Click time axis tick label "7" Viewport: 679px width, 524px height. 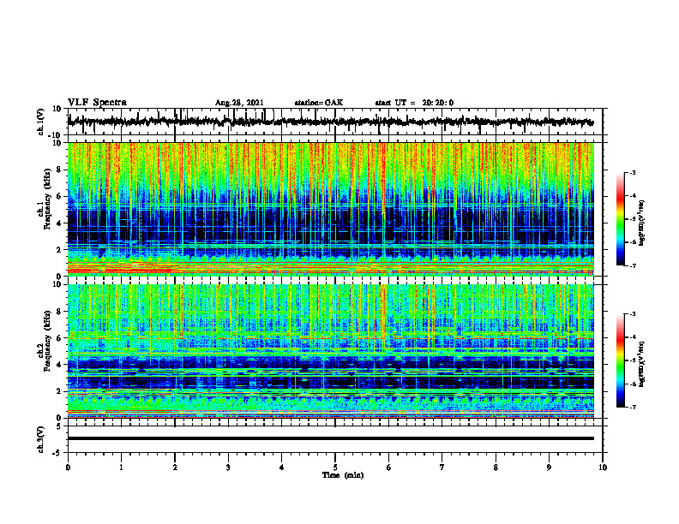coord(442,467)
